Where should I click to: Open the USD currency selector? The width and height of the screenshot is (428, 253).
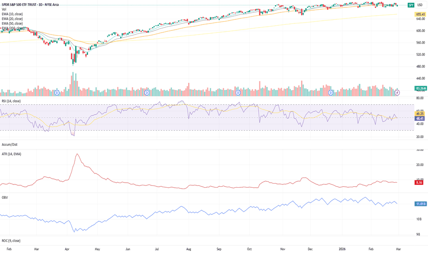tap(420, 5)
